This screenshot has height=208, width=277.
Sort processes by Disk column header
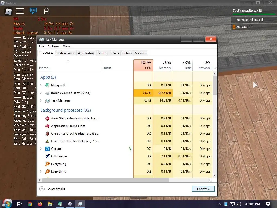coord(183,65)
